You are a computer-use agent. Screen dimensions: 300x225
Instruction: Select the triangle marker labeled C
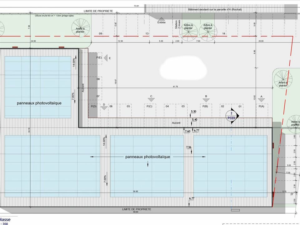tap(151, 100)
